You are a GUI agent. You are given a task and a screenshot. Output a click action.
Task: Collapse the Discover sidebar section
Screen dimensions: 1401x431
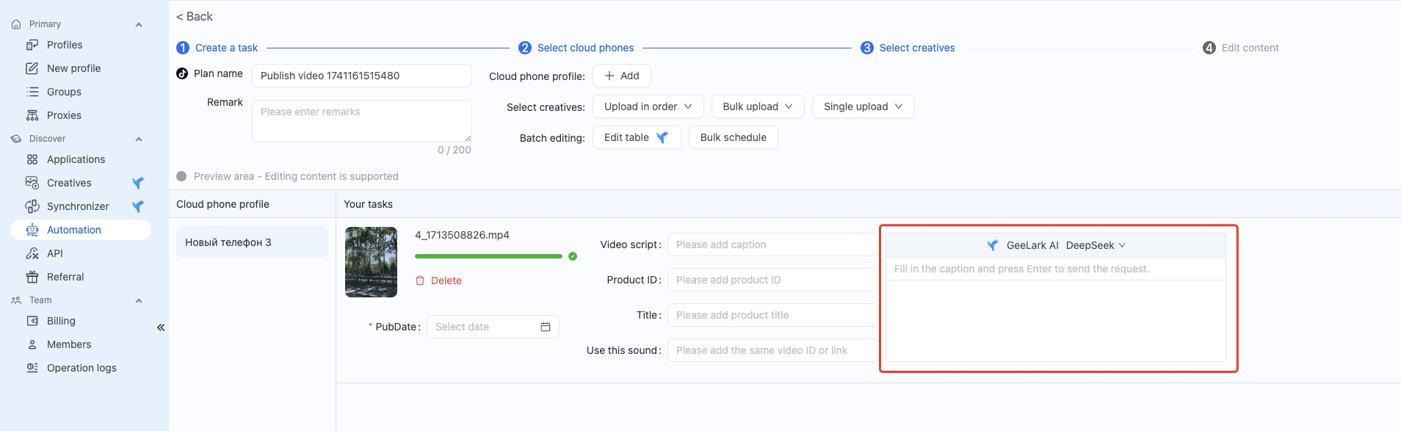[x=139, y=139]
